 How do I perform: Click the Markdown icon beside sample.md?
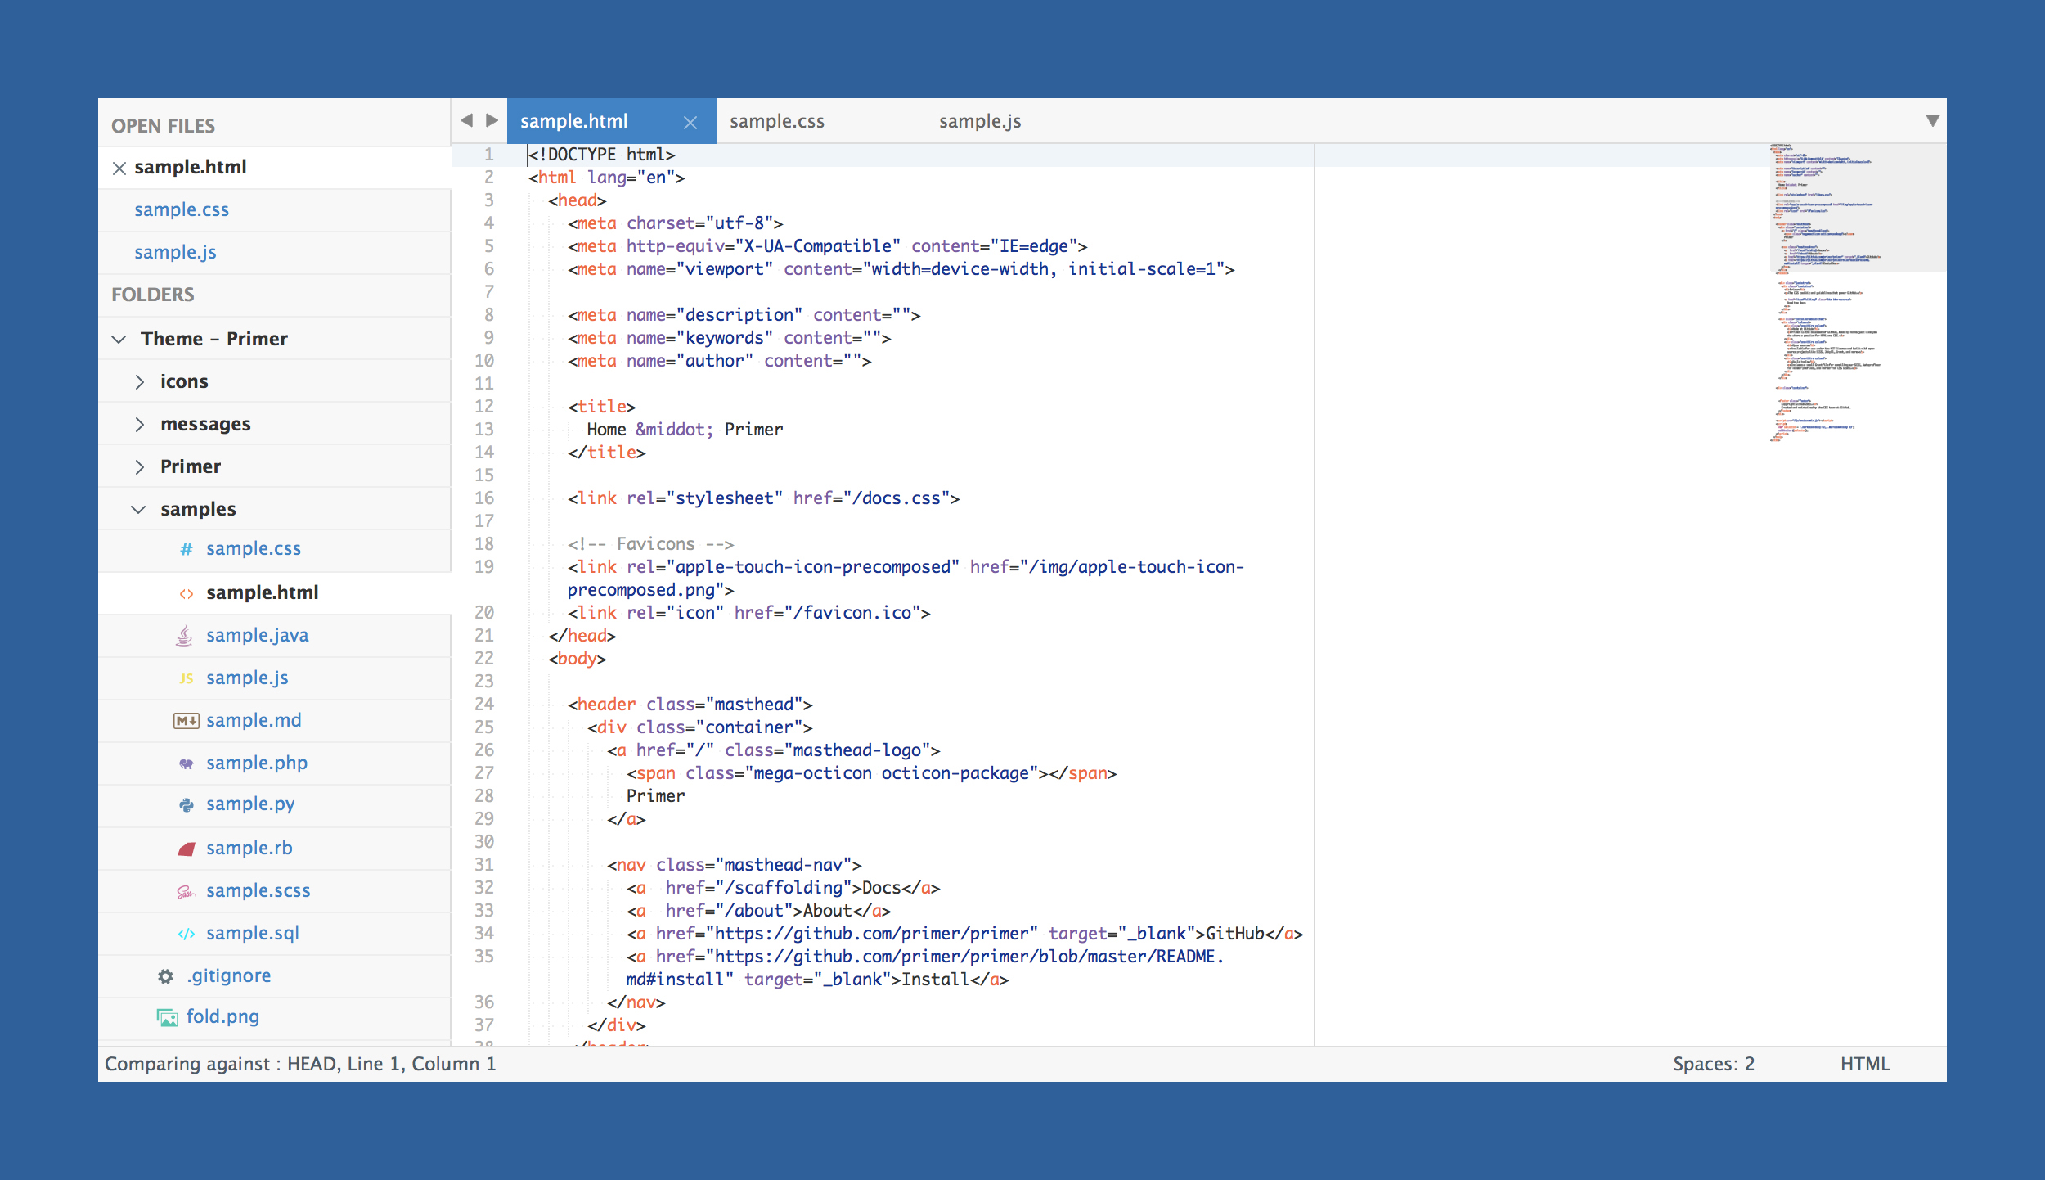[x=186, y=721]
